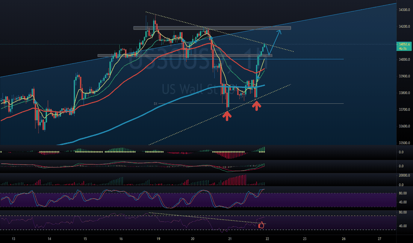Click the 33500.0 price axis label

coord(404,143)
